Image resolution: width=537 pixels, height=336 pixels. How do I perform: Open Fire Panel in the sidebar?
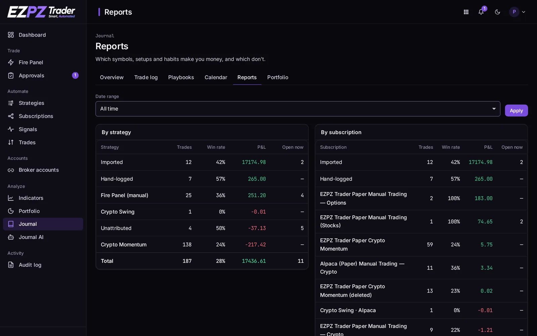click(x=43, y=62)
